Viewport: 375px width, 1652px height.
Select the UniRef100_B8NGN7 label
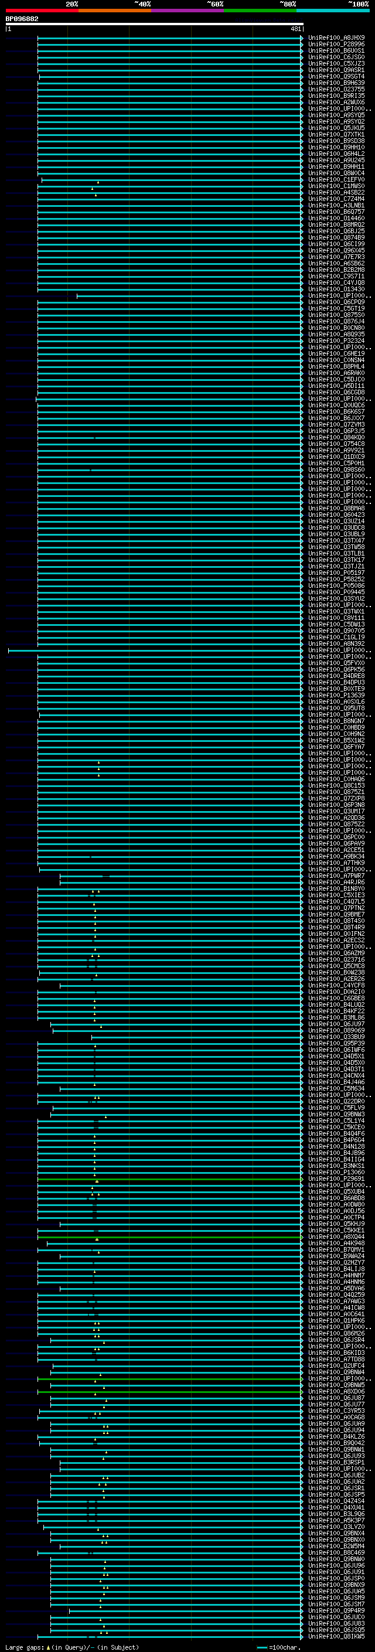pos(336,721)
